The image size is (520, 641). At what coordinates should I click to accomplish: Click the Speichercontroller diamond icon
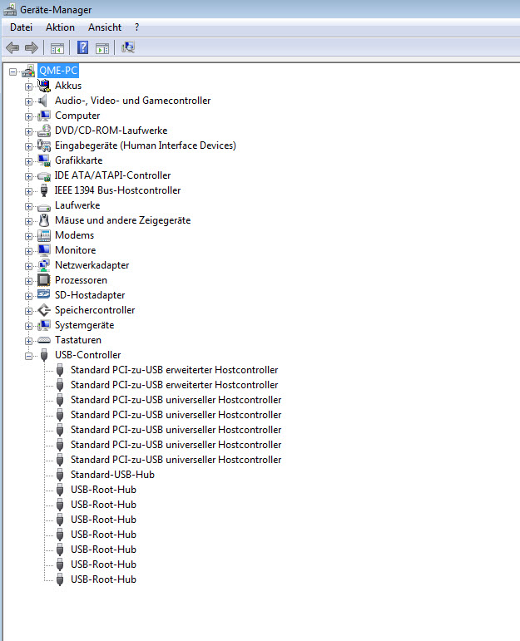point(44,310)
